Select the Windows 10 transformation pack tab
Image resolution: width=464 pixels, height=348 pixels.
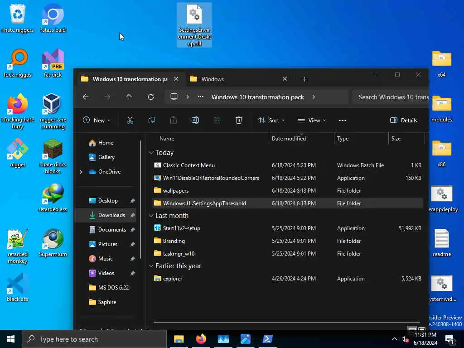click(130, 79)
